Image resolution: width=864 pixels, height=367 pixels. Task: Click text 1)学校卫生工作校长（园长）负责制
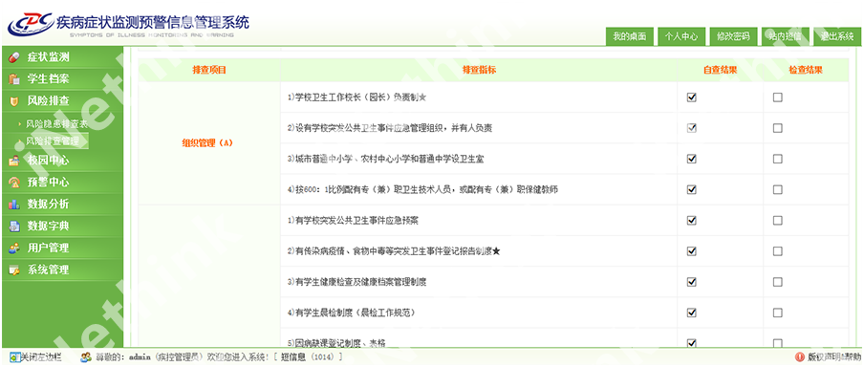tap(356, 97)
